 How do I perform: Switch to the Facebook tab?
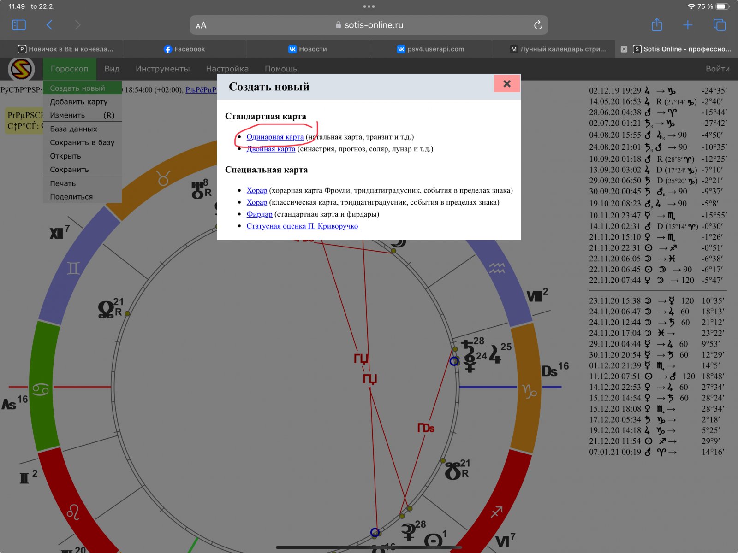[x=184, y=49]
